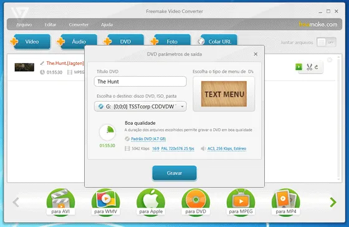Click the rotate icon next to the scissors

pyautogui.click(x=317, y=67)
